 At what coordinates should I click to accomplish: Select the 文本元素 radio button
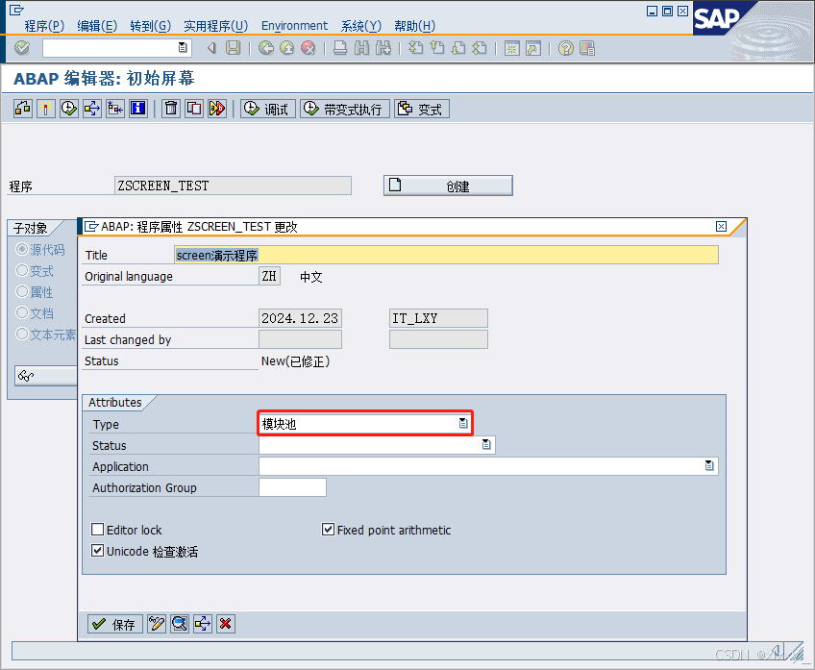tap(22, 334)
